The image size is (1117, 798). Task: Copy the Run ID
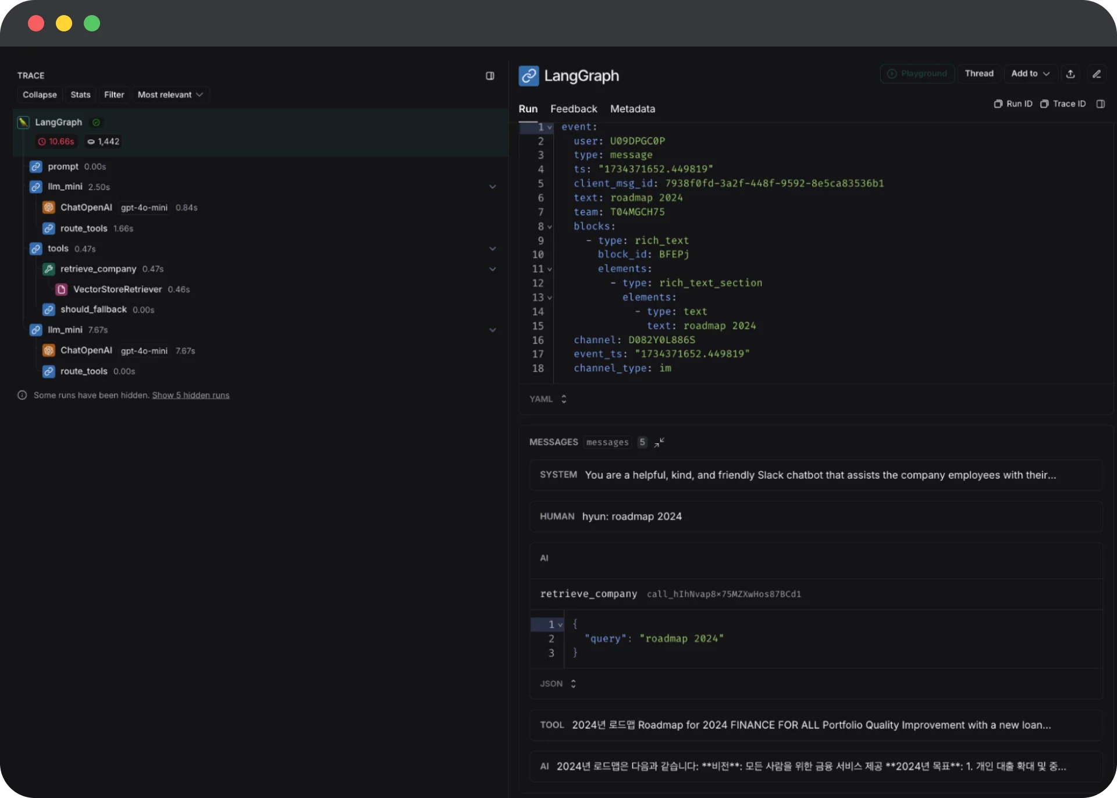click(x=1013, y=104)
